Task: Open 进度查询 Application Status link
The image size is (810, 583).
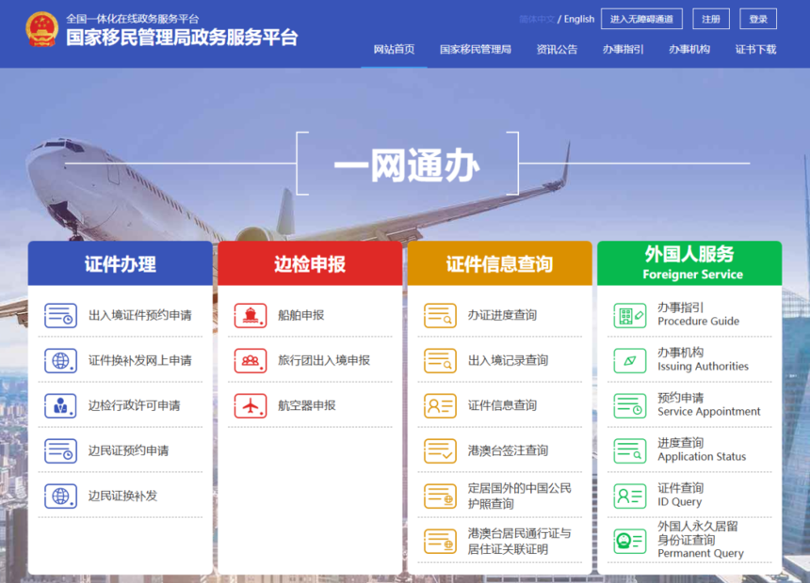Action: pyautogui.click(x=702, y=449)
